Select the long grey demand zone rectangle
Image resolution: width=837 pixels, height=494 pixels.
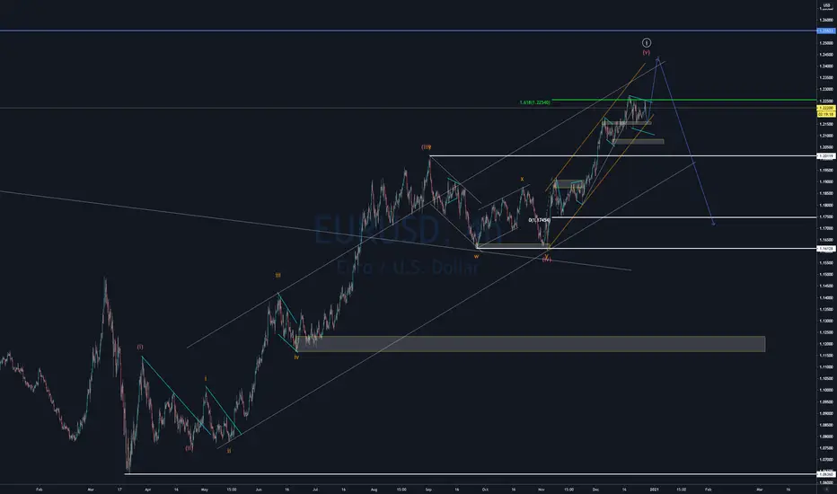click(x=531, y=344)
